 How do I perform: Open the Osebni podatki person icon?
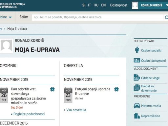[x=137, y=50]
